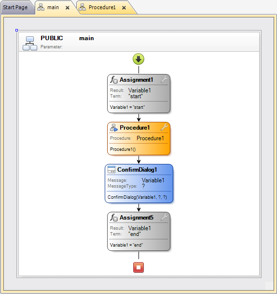This screenshot has width=277, height=294.
Task: Open the wrench settings on Procedure1 block
Action: pos(164,127)
